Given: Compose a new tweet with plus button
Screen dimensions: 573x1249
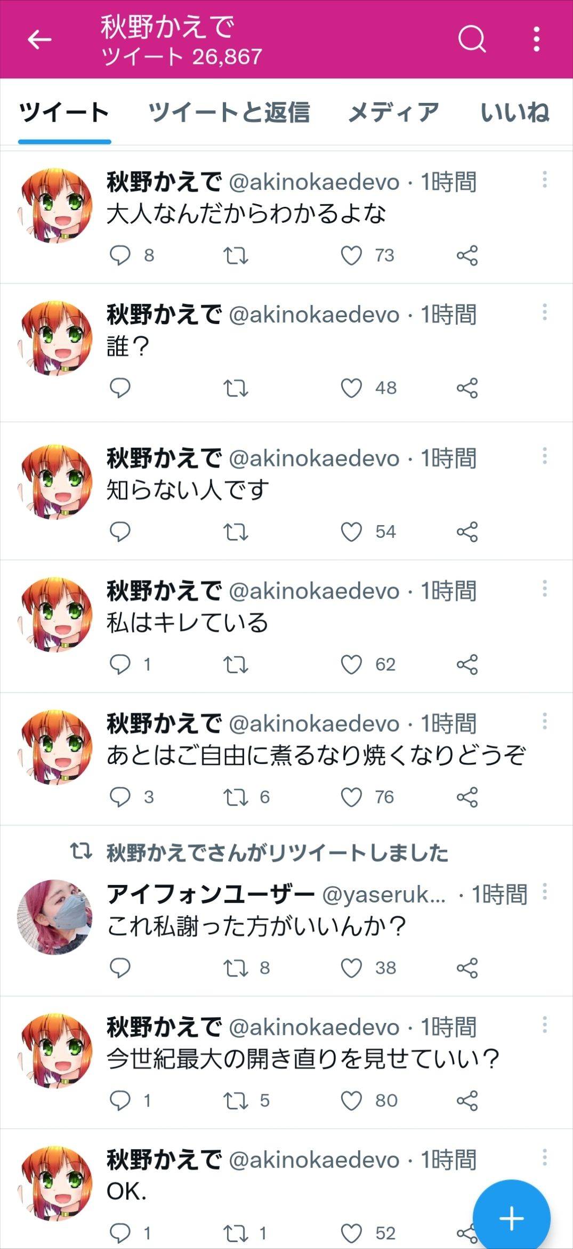Looking at the screenshot, I should pyautogui.click(x=511, y=1218).
